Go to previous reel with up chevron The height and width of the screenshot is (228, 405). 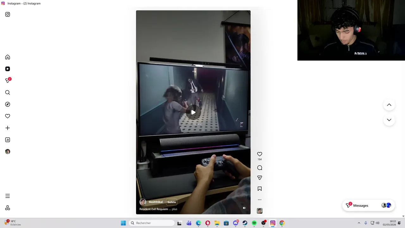(389, 105)
